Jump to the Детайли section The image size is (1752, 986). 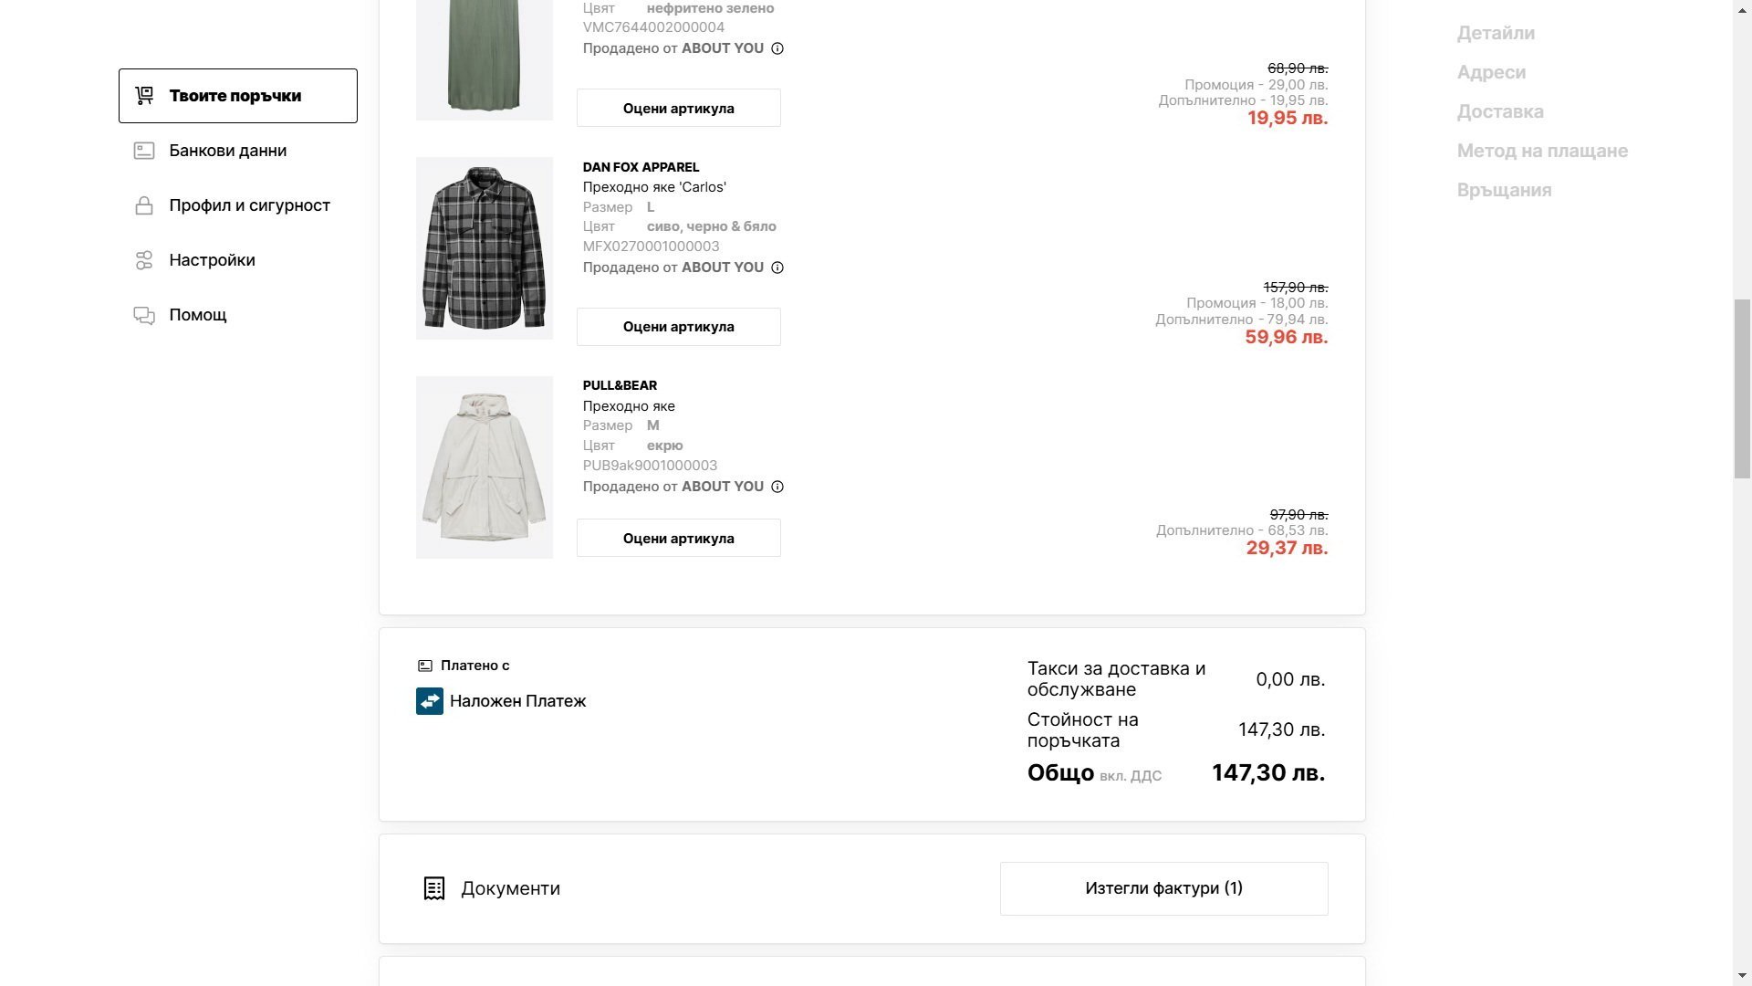[1496, 33]
